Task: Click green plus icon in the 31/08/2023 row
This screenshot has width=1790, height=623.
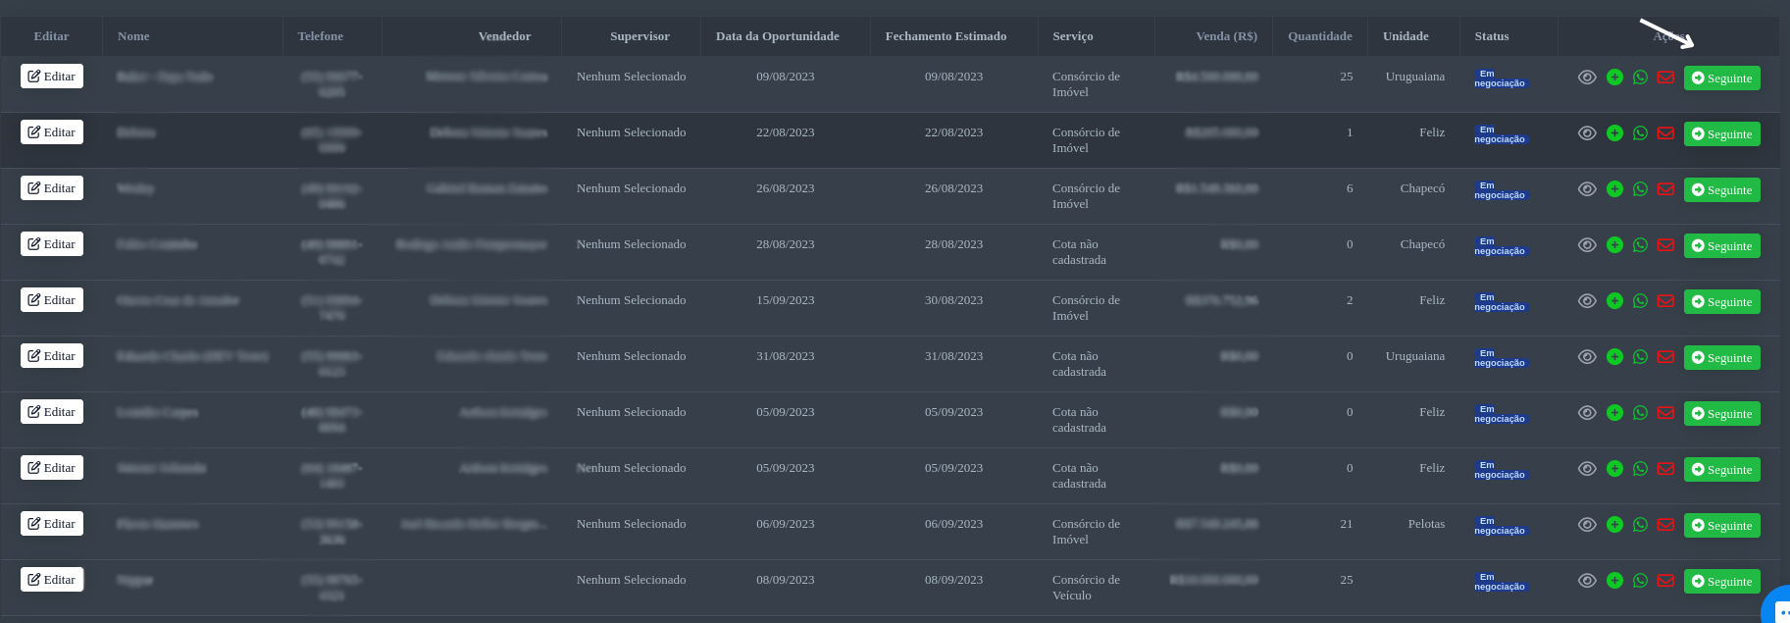Action: pos(1614,357)
